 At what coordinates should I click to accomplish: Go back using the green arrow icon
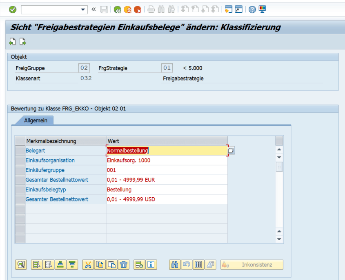pyautogui.click(x=117, y=9)
